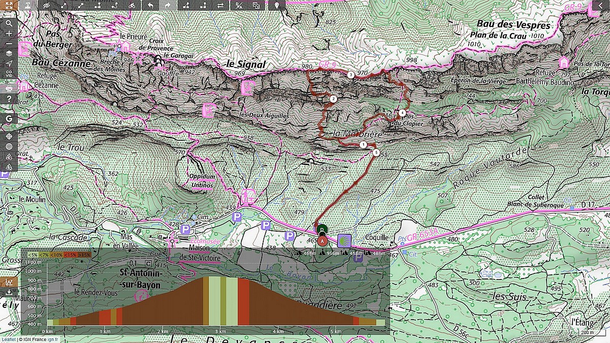Open the Leaflet attribution link
Image resolution: width=610 pixels, height=343 pixels.
8,339
